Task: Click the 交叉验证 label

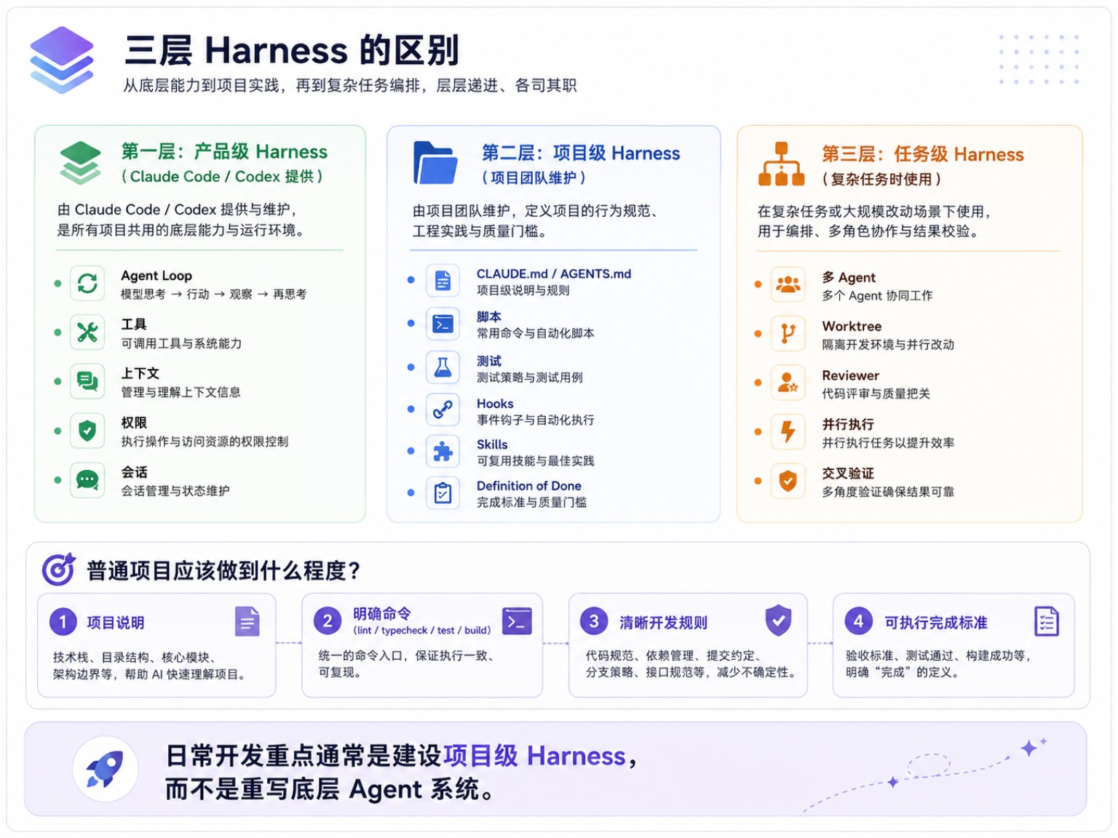Action: [848, 474]
